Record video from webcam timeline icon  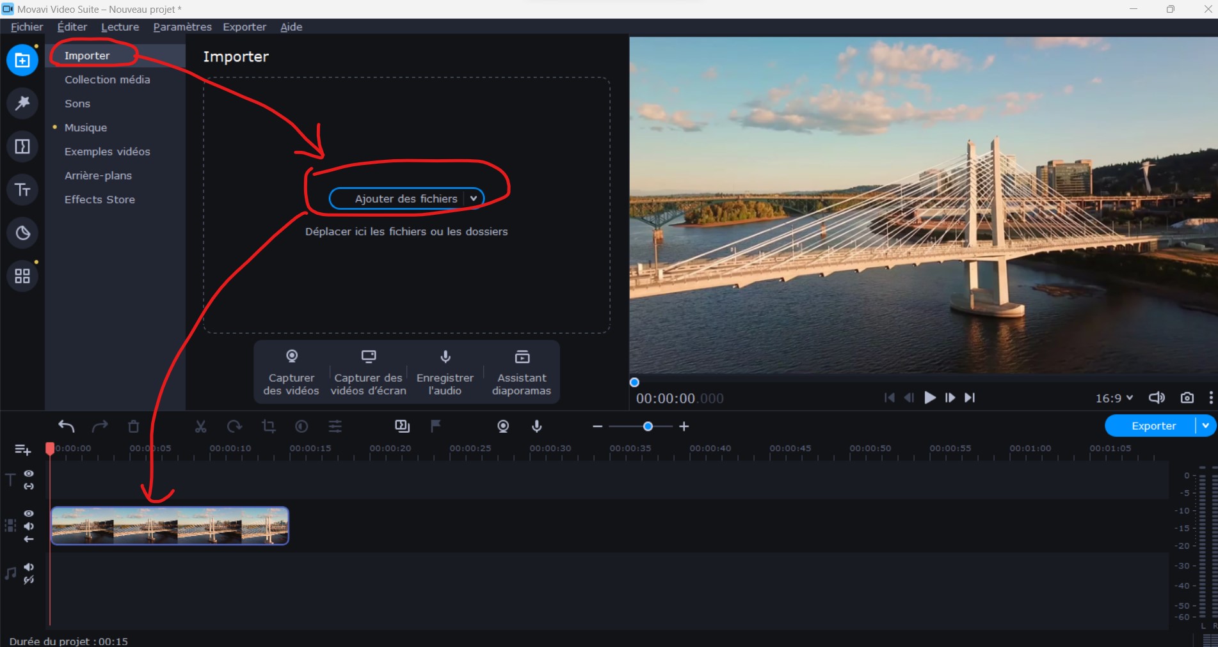point(503,426)
